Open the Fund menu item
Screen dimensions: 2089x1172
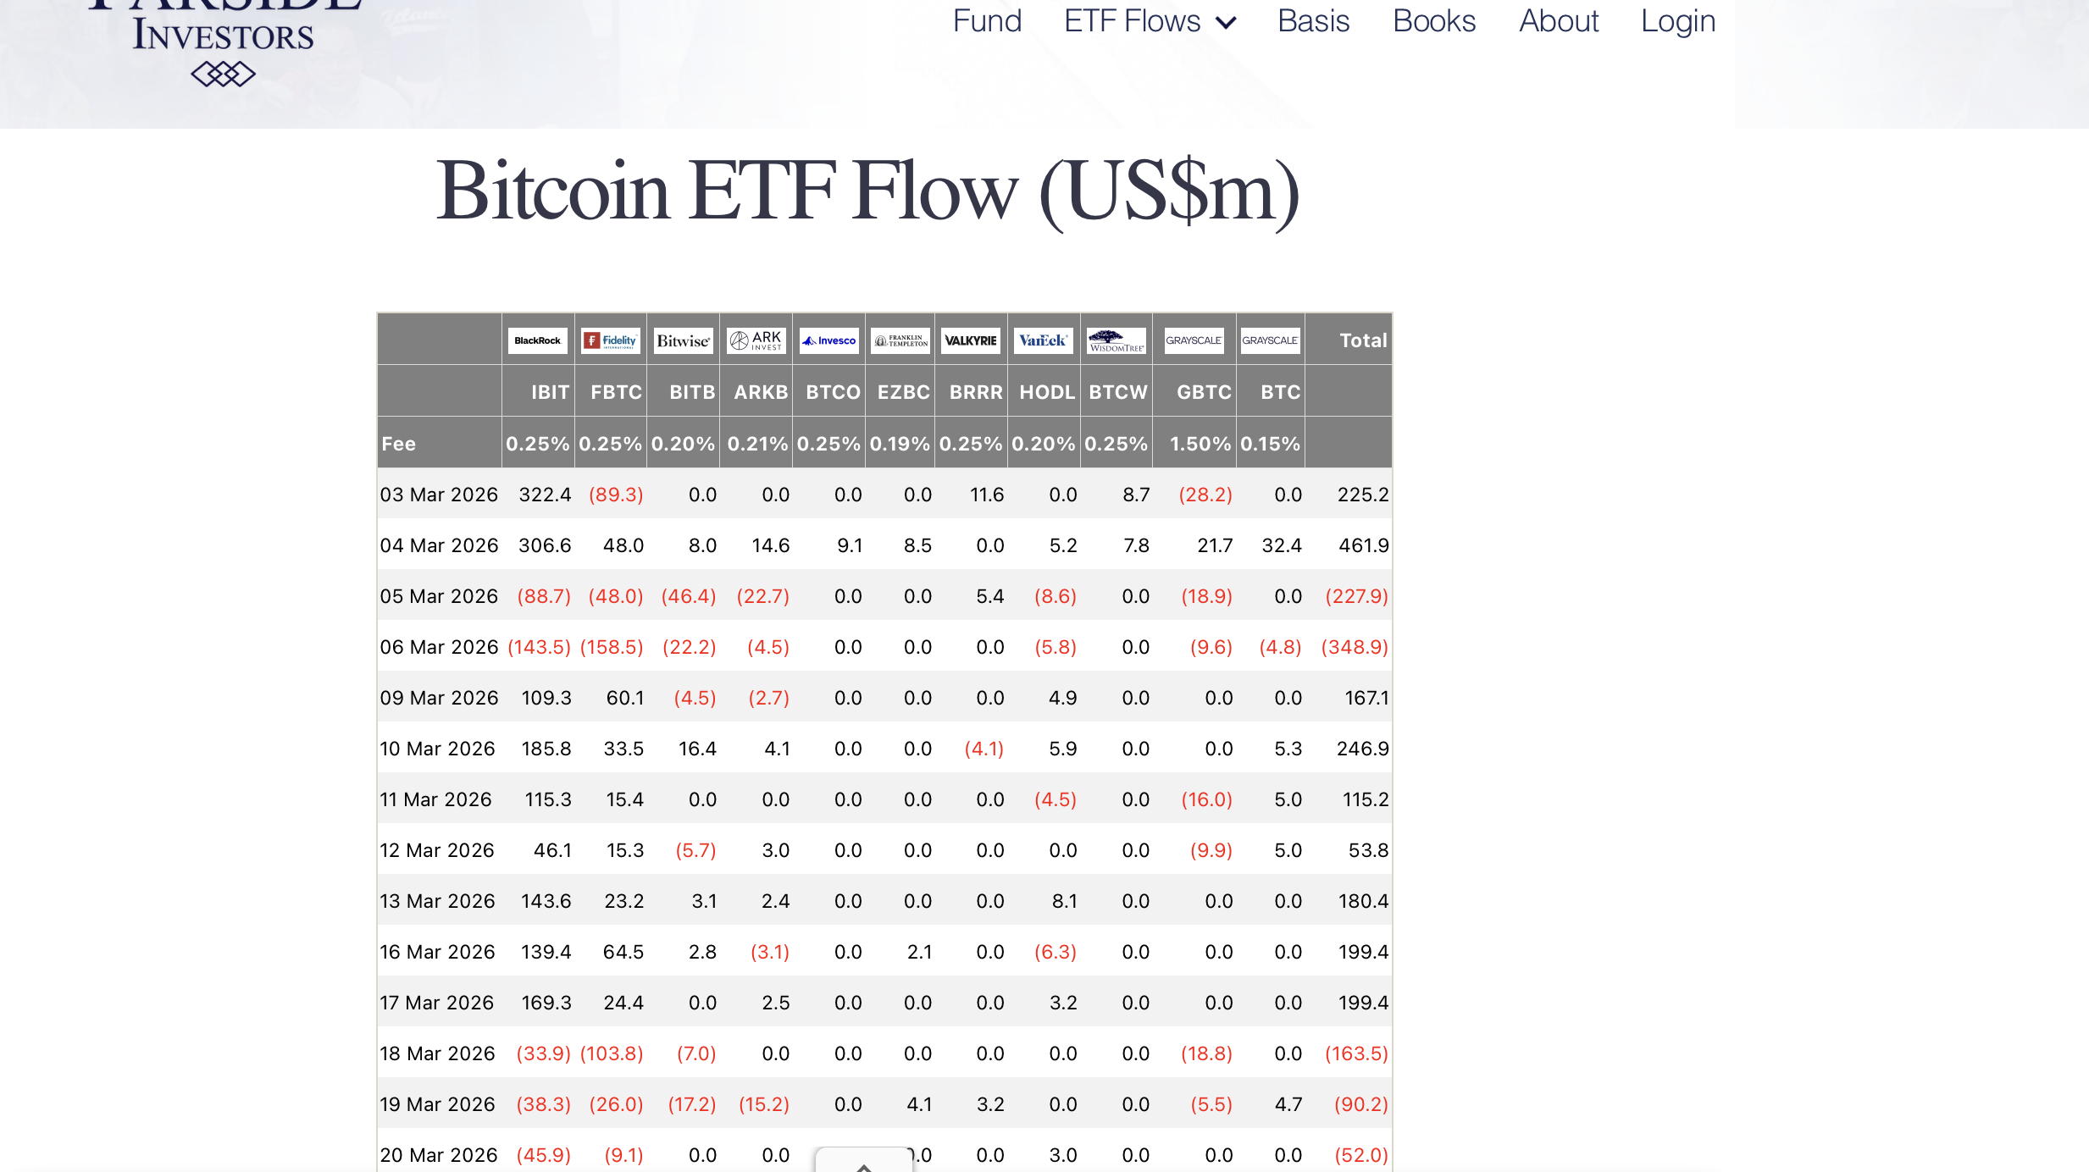[986, 21]
